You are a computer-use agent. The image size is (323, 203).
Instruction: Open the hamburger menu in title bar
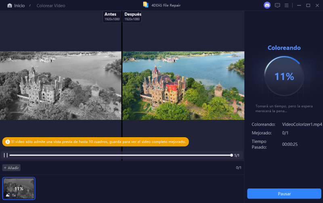(x=287, y=5)
